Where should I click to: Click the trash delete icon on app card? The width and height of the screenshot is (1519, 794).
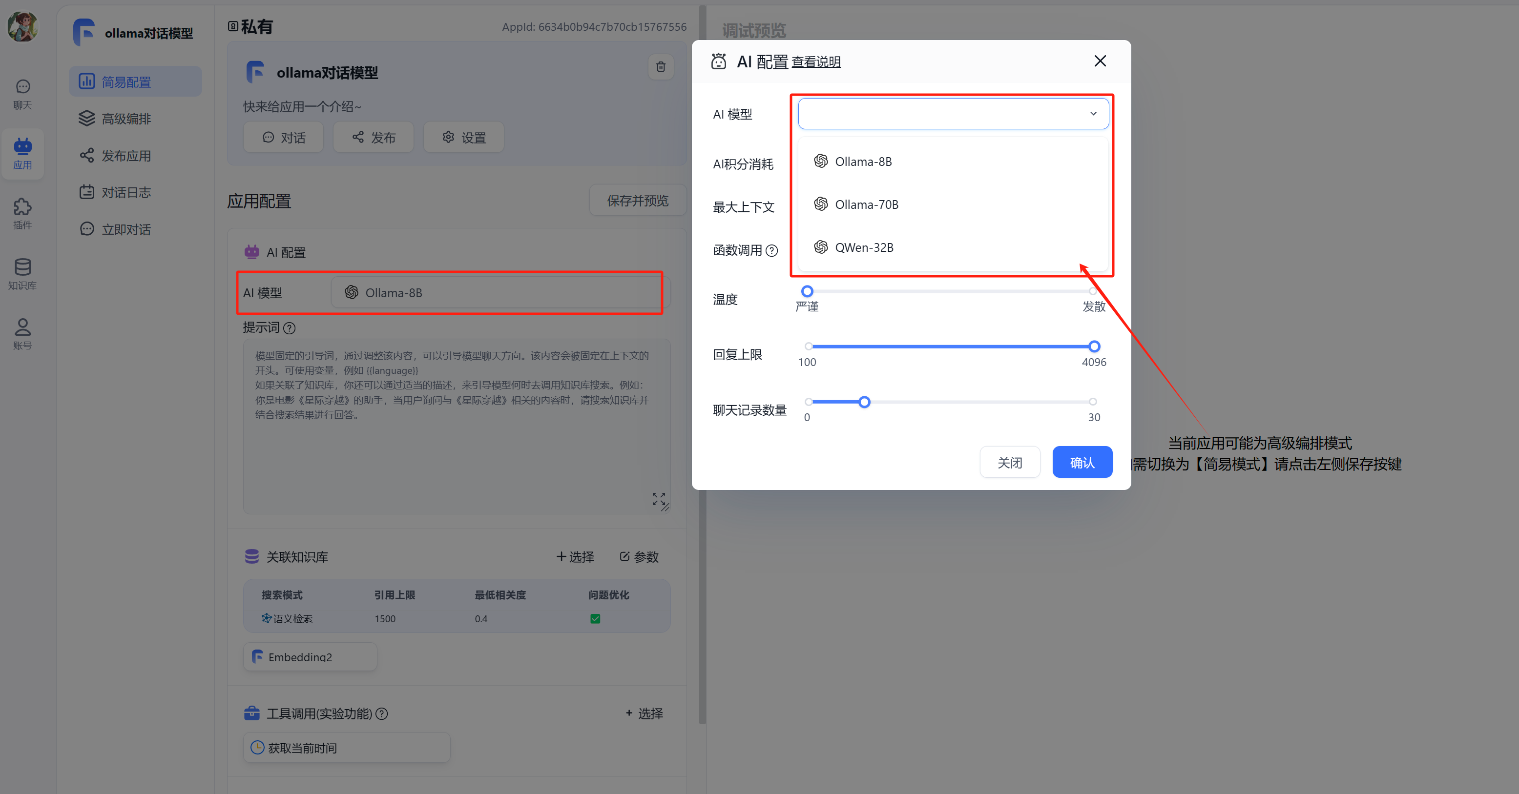click(x=661, y=67)
